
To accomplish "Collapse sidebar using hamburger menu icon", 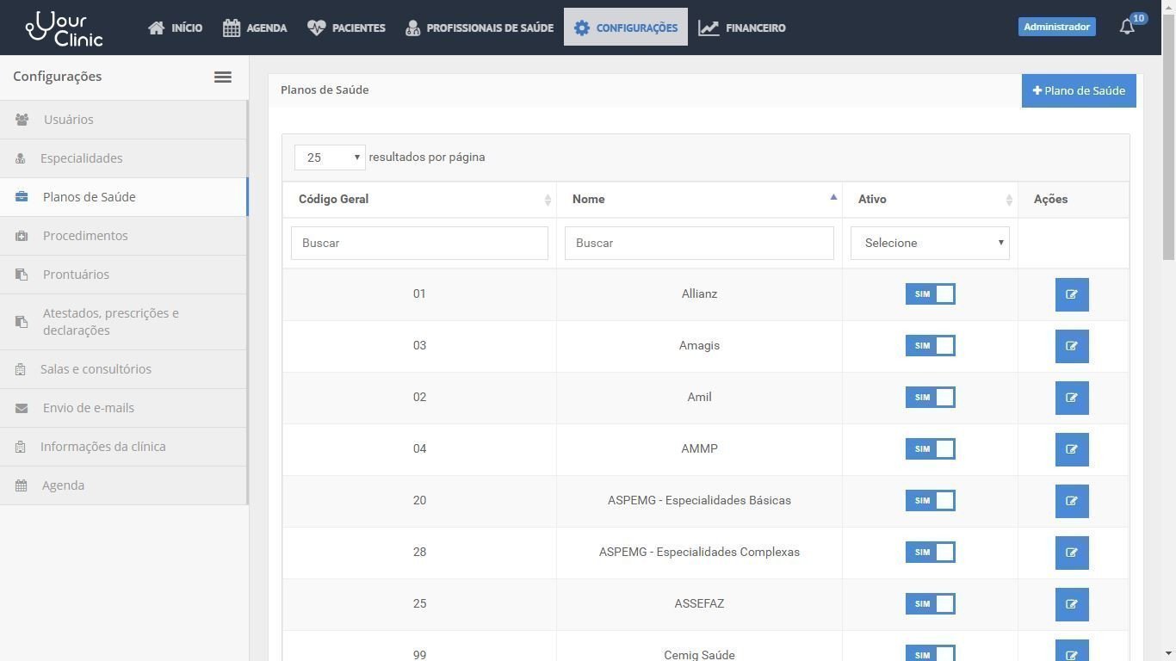I will pos(222,77).
